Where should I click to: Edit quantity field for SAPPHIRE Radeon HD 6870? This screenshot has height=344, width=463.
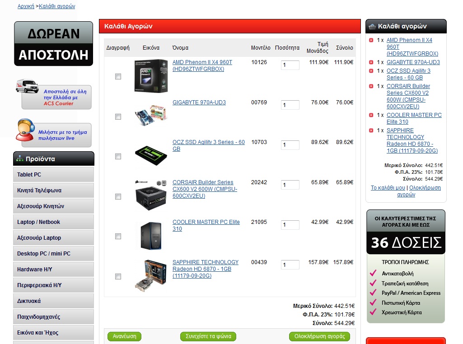[x=290, y=265]
